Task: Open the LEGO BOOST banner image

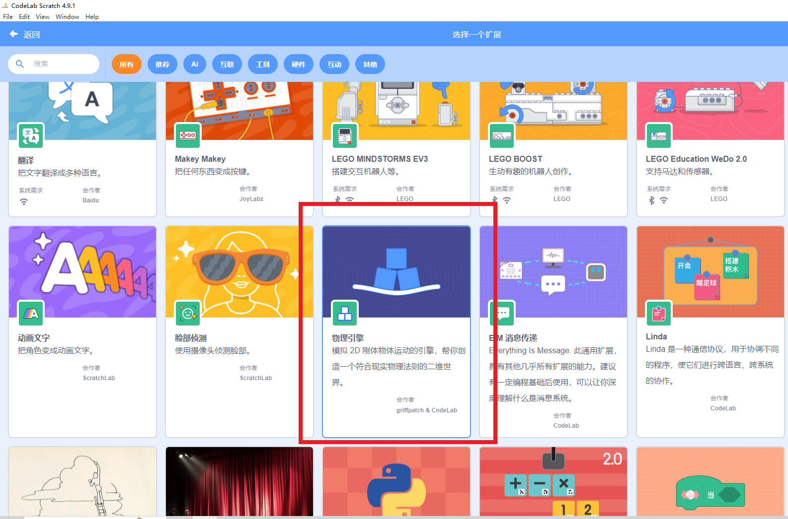Action: pos(553,111)
